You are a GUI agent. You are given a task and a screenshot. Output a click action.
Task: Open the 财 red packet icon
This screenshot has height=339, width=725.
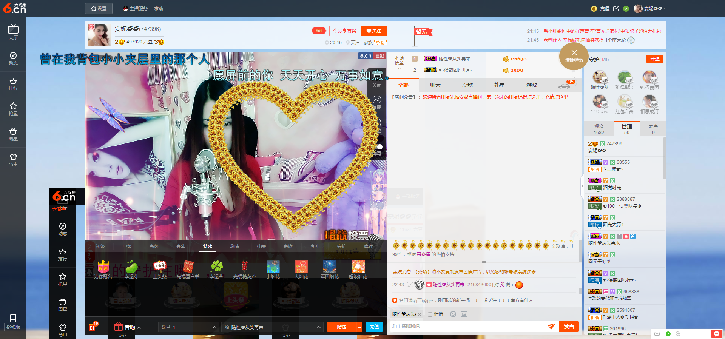click(93, 327)
